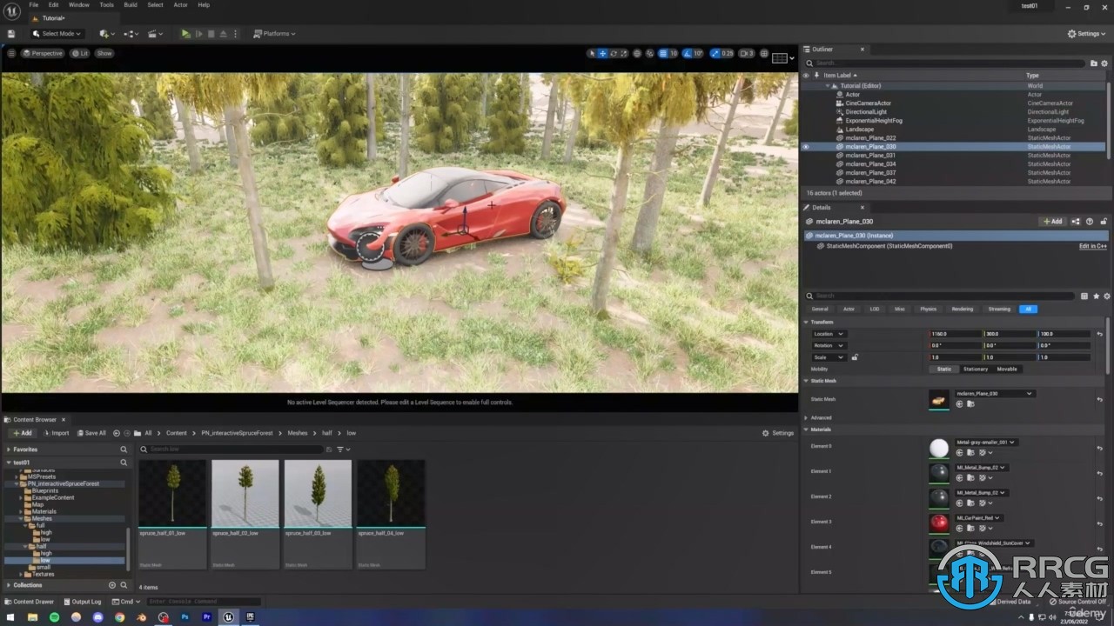The image size is (1114, 626).
Task: Open the mclaren_Plane_030 static mesh dropdown
Action: (x=994, y=394)
